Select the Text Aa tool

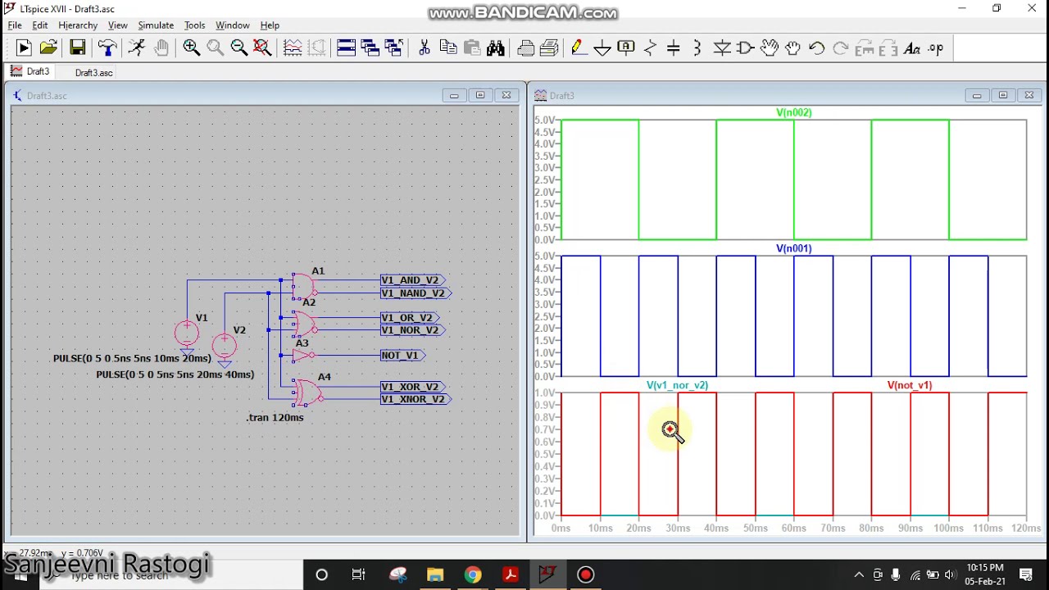[x=911, y=48]
